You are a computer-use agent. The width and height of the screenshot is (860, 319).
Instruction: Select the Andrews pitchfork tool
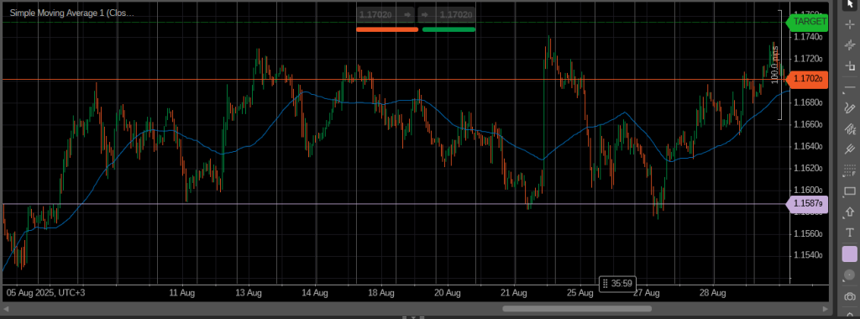pos(850,149)
